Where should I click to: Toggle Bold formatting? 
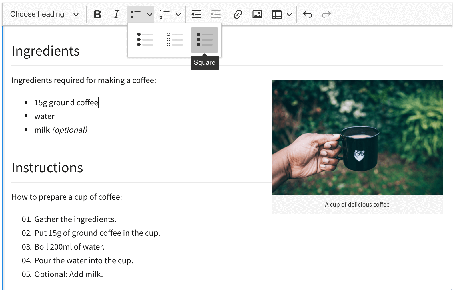(x=97, y=14)
